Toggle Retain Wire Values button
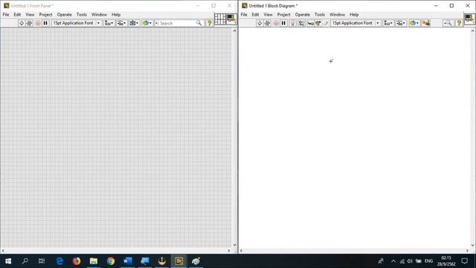The width and height of the screenshot is (476, 268). pos(301,23)
